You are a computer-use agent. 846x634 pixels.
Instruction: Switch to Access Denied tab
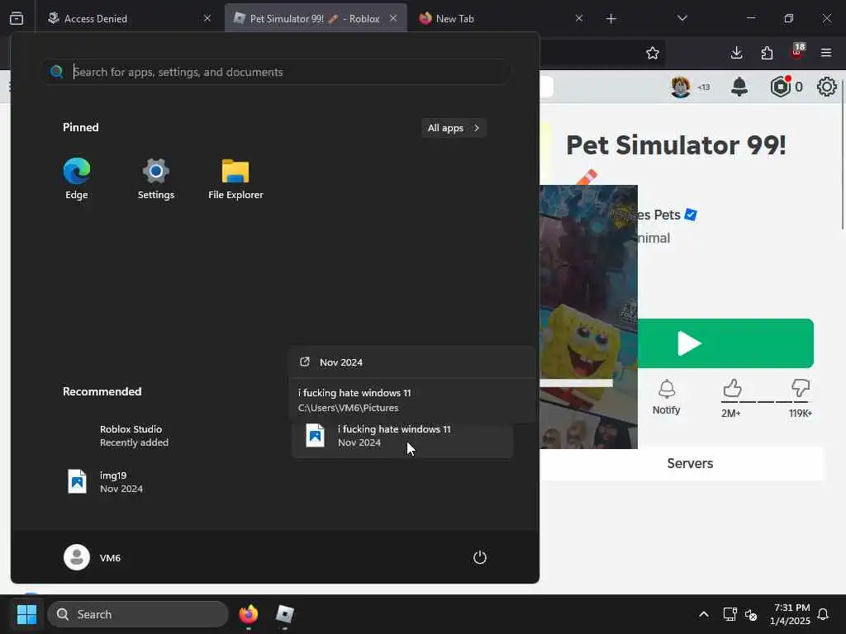(x=130, y=18)
